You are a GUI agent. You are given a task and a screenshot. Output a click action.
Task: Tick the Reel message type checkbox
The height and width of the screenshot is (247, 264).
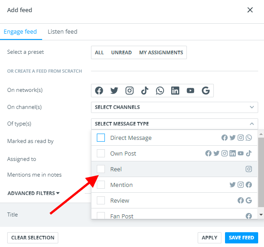tap(101, 169)
